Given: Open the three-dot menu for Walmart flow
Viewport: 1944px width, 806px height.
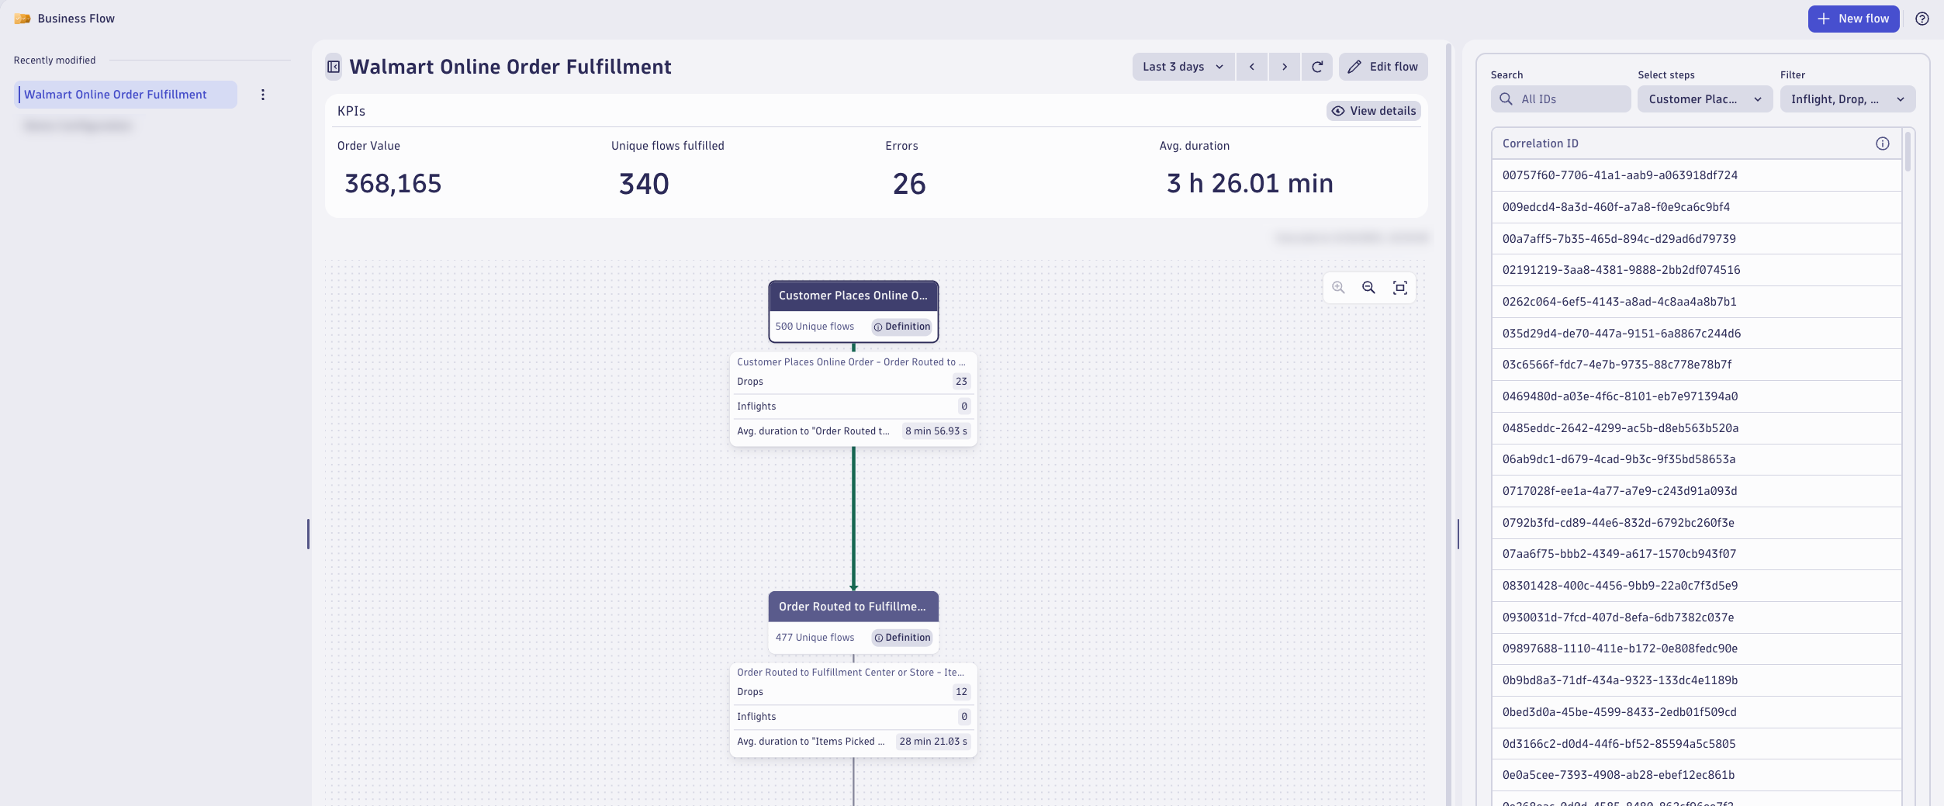Looking at the screenshot, I should 263,95.
